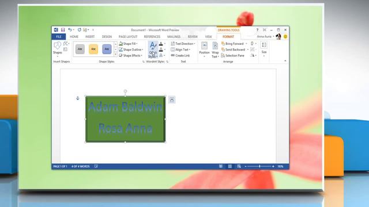
Task: Open Word Help question mark
Action: coord(258,30)
